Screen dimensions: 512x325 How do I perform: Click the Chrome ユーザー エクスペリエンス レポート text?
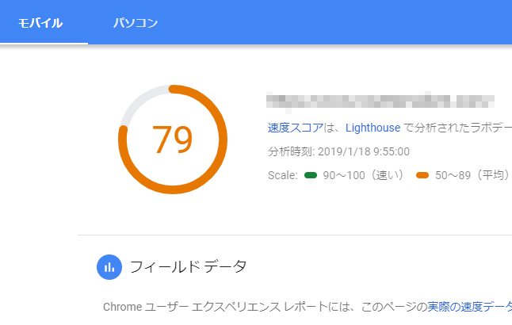(x=216, y=307)
